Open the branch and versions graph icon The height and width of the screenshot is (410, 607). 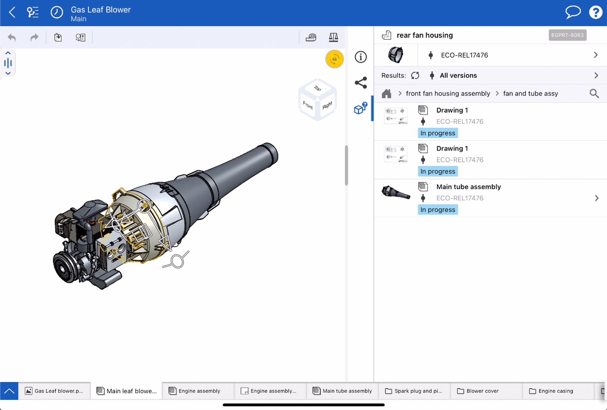33,13
